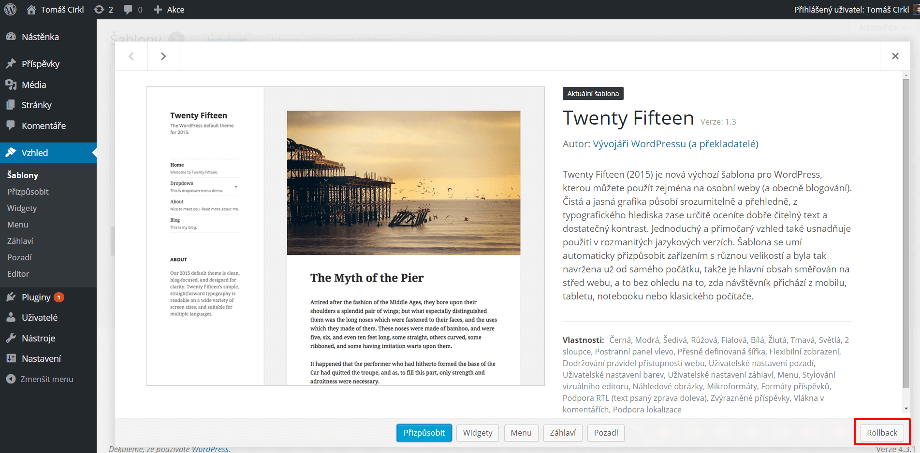Open comments bubble showing 0
The width and height of the screenshot is (920, 453).
pos(133,10)
